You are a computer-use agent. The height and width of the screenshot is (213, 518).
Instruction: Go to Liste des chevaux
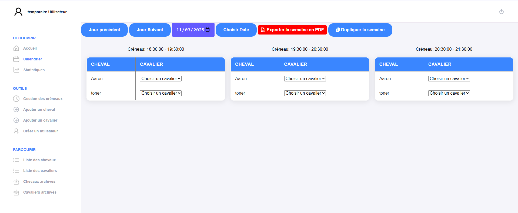pyautogui.click(x=39, y=160)
